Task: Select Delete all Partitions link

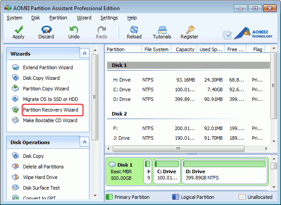Action: [43, 167]
